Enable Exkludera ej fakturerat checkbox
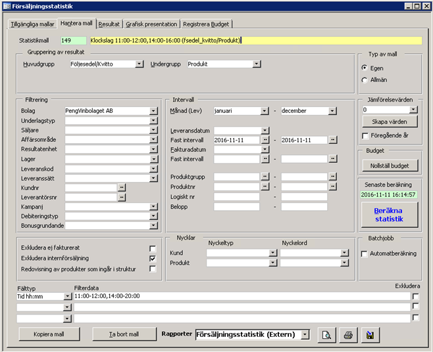This screenshot has width=433, height=352. point(153,249)
